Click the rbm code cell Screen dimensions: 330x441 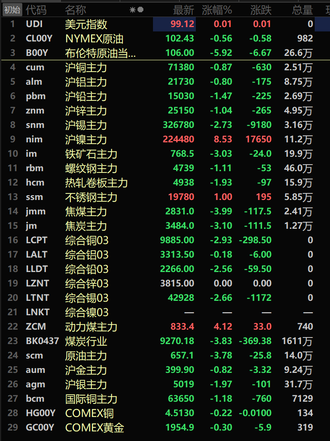(35, 168)
